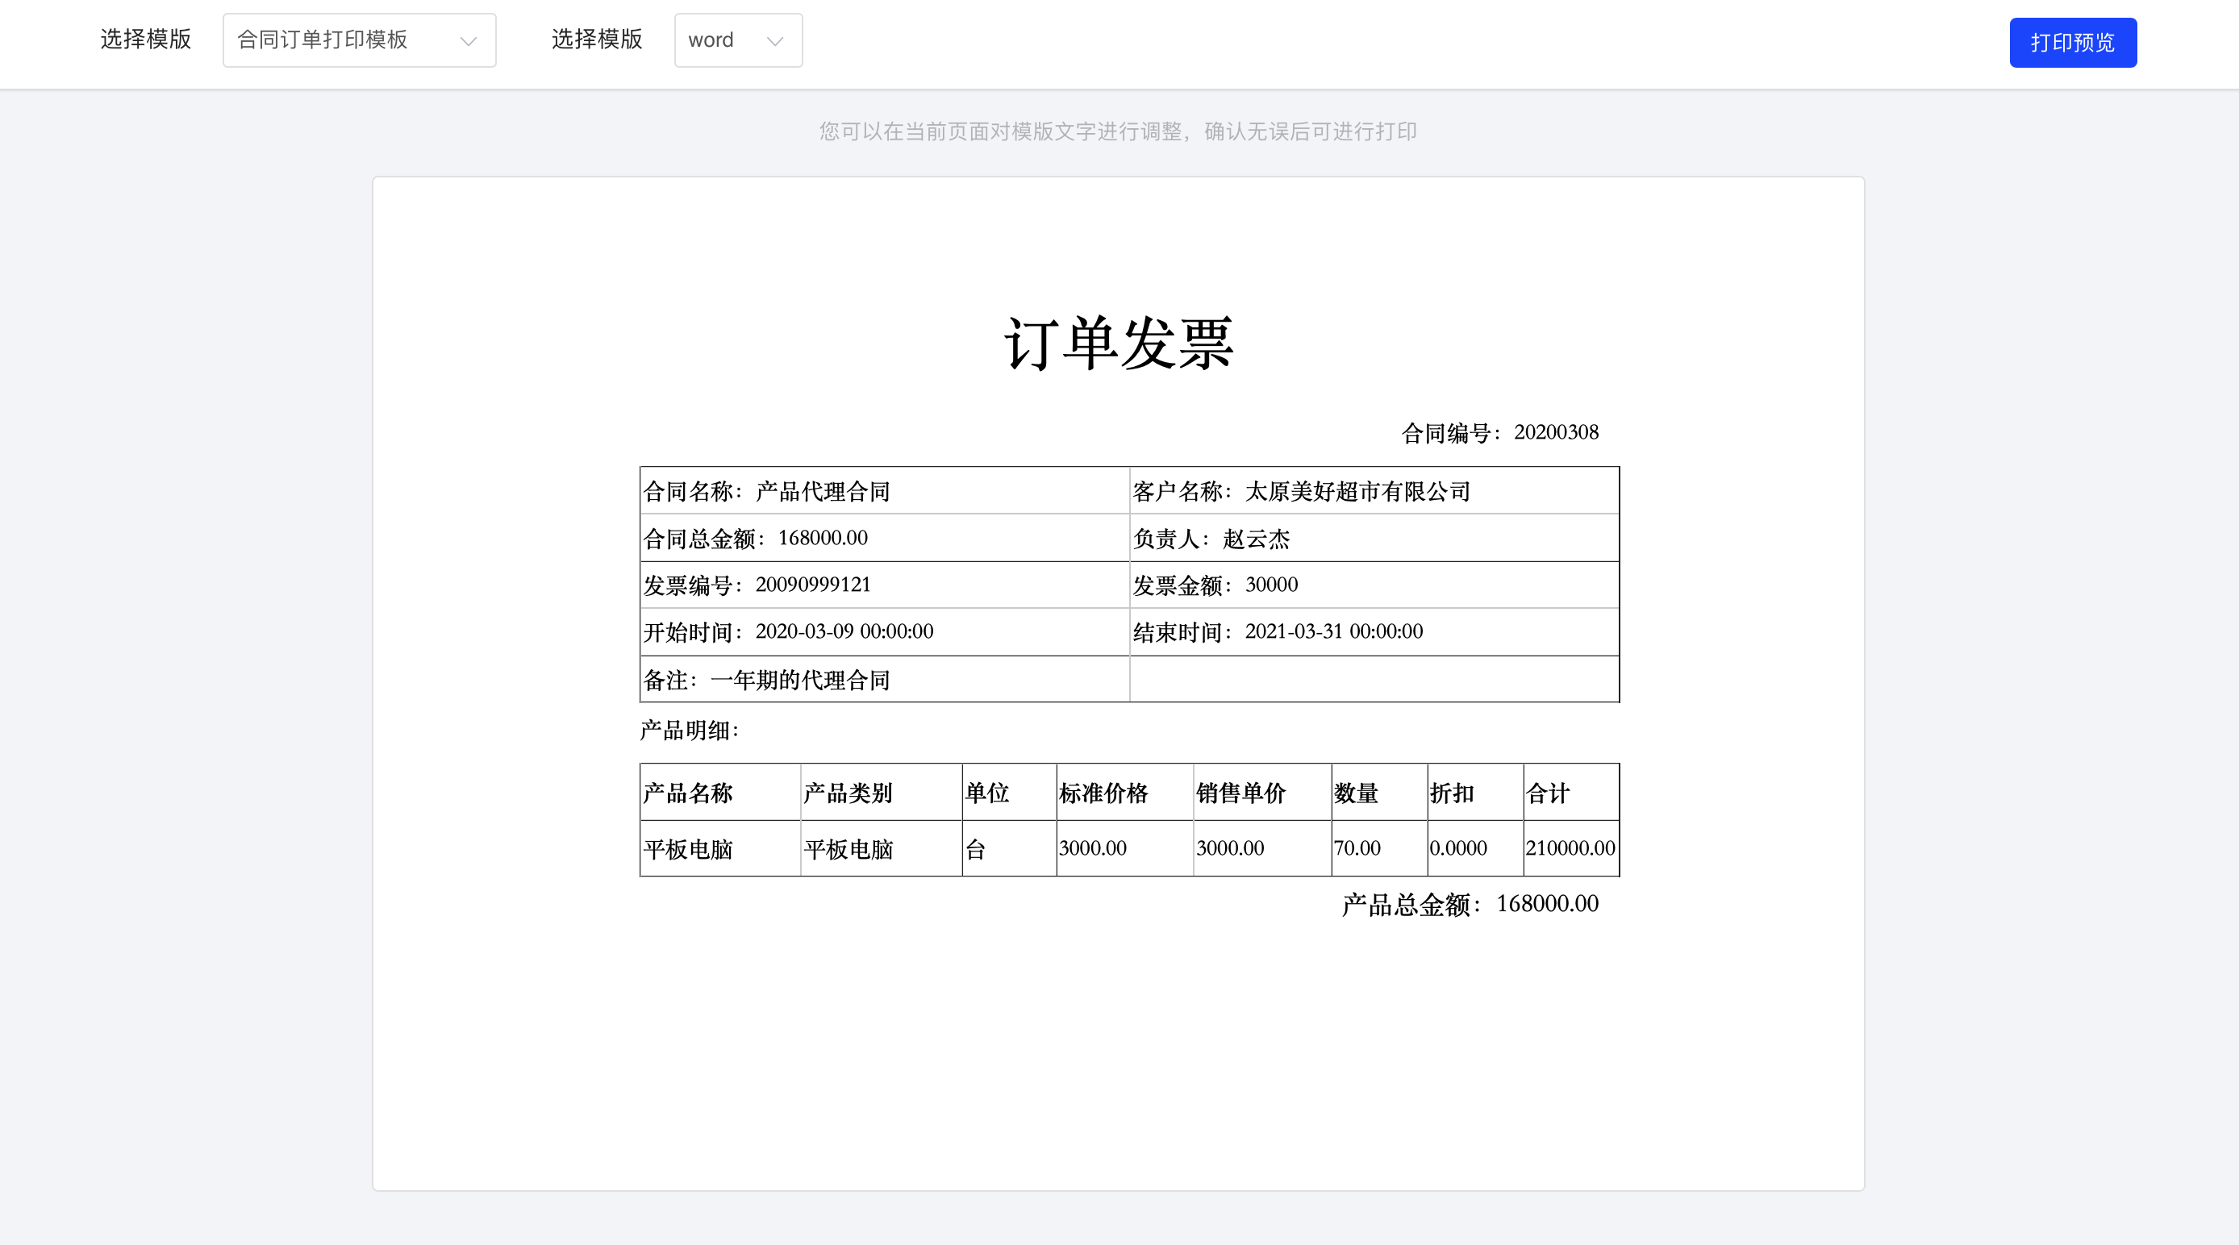
Task: Click the 210000.00 total cell
Action: 1570,848
